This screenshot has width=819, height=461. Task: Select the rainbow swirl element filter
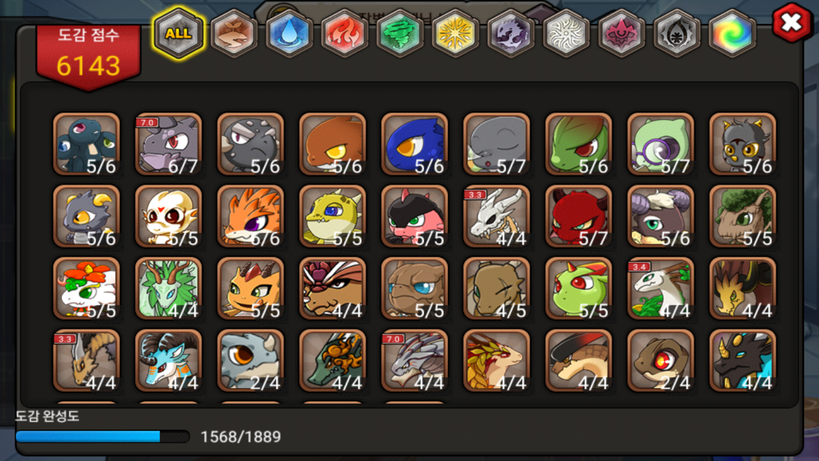732,33
